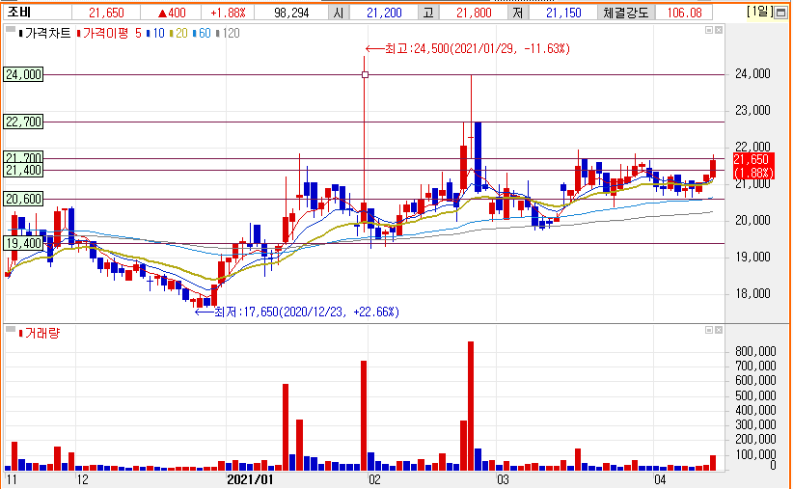Click the 11 month axis label
This screenshot has height=489, width=793.
(12, 479)
